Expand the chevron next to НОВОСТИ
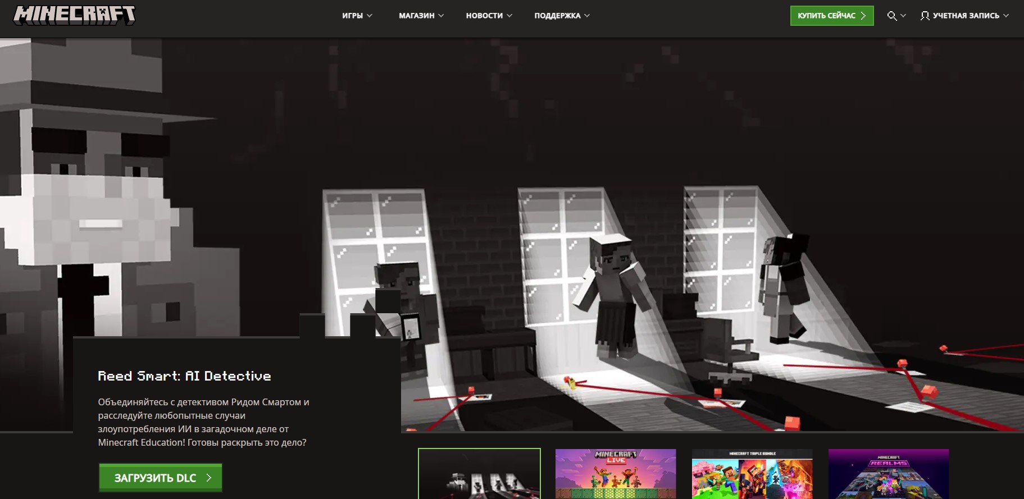Image resolution: width=1024 pixels, height=499 pixels. click(509, 16)
